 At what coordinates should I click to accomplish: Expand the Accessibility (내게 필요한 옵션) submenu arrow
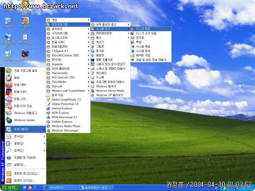[x=129, y=24]
